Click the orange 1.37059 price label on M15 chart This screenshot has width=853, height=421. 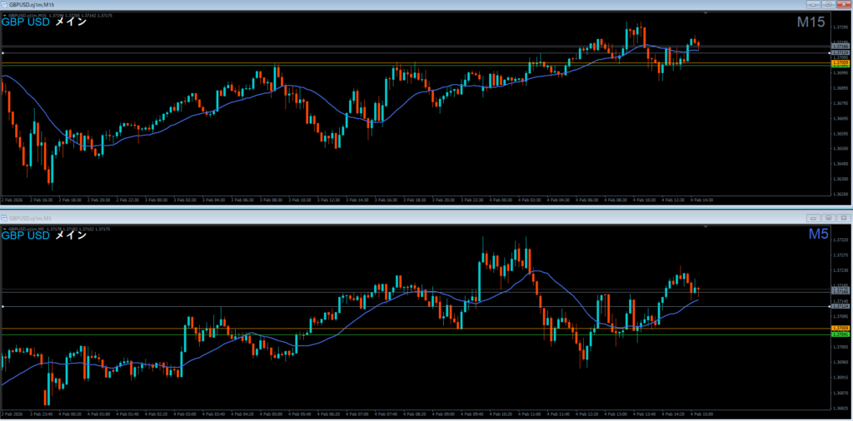(841, 62)
